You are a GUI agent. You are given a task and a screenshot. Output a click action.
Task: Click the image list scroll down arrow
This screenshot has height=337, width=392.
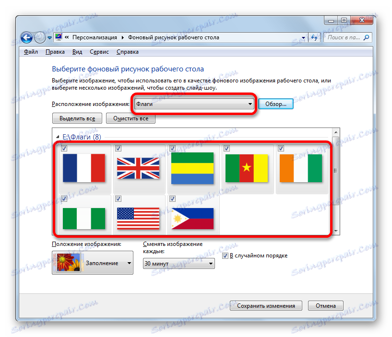pos(336,231)
